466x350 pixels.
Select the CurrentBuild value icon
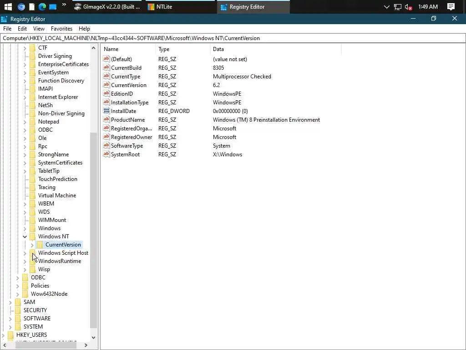tap(106, 67)
